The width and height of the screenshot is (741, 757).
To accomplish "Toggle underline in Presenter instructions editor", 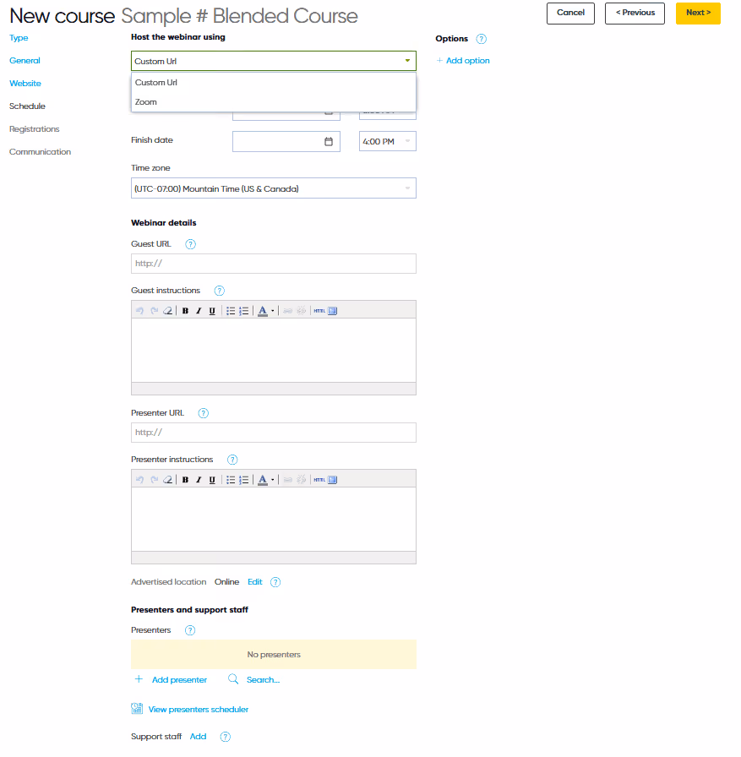I will pos(212,479).
